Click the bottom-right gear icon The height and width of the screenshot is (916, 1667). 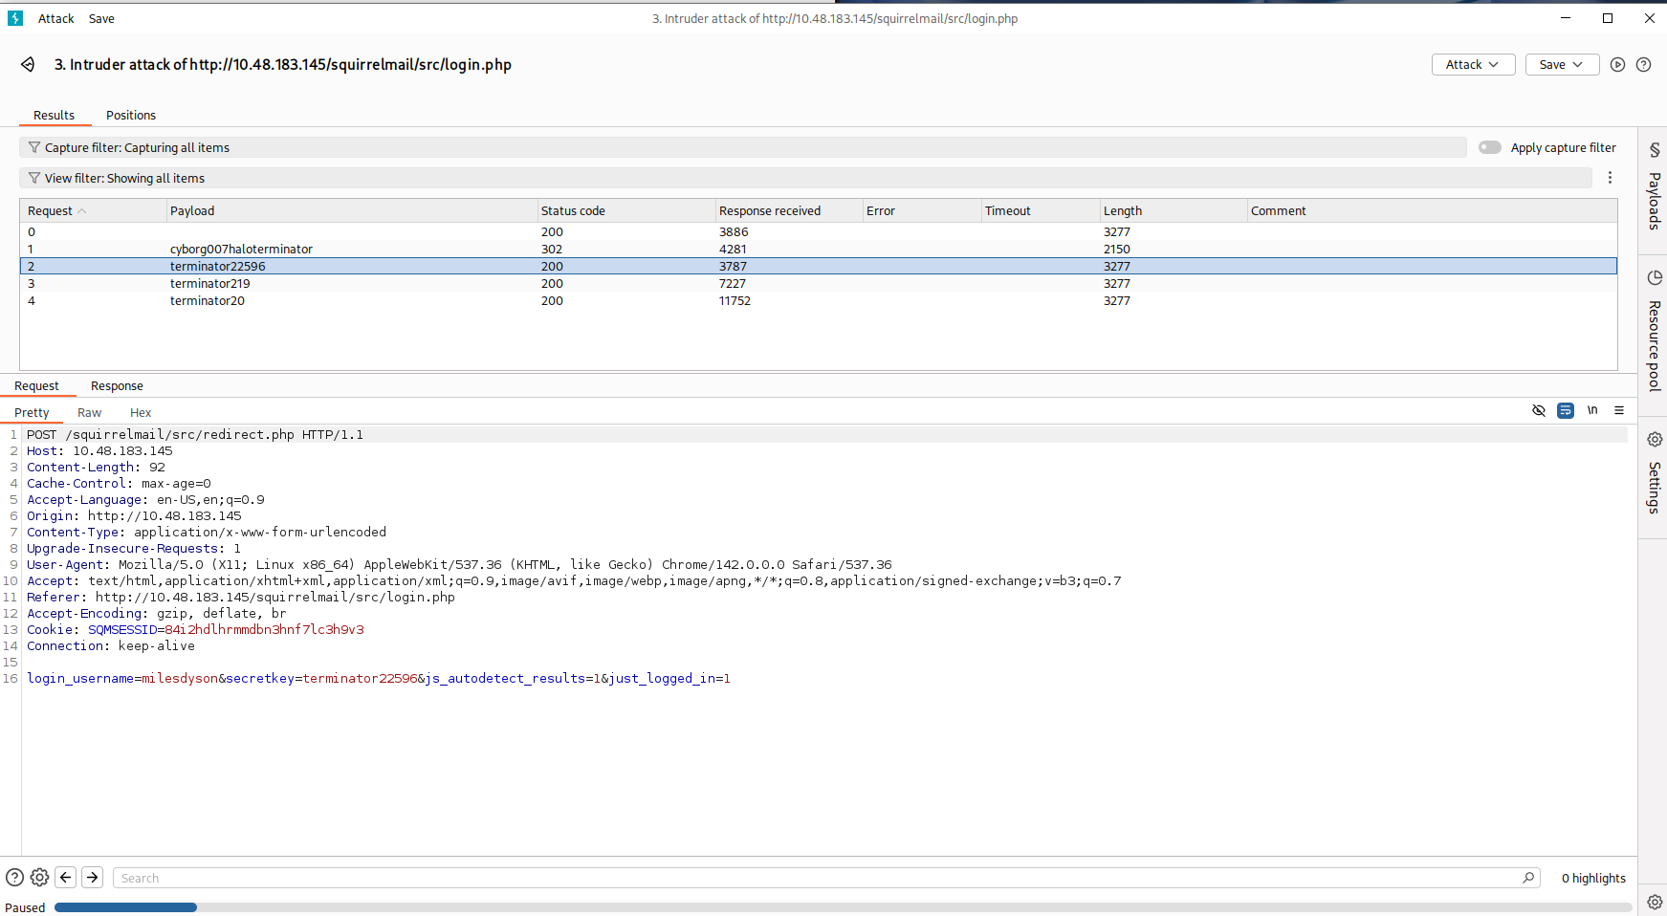(x=1655, y=902)
